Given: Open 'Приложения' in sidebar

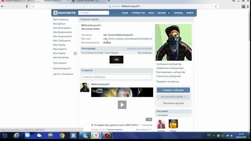Looking at the screenshot, I should (60, 63).
